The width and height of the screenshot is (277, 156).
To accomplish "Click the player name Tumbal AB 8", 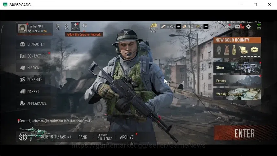I will point(35,26).
